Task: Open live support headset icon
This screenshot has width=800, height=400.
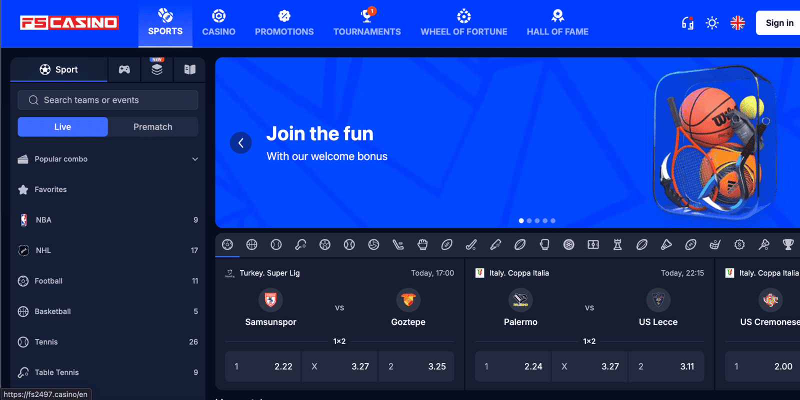Action: 687,23
